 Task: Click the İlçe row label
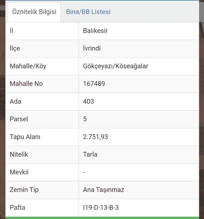point(15,48)
